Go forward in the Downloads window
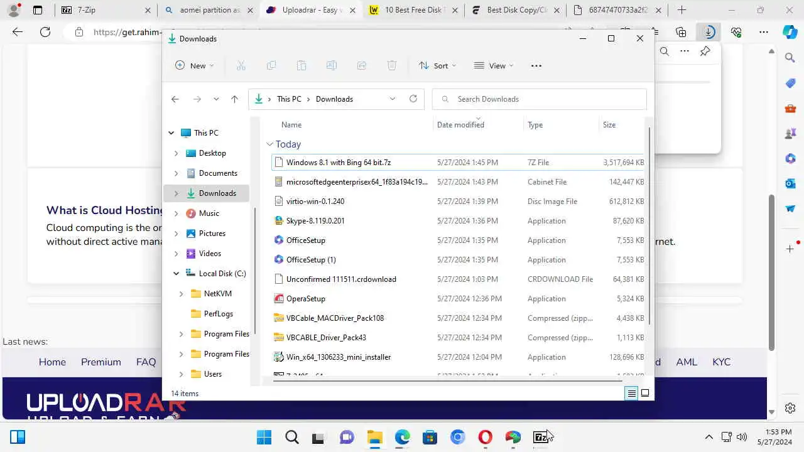 pyautogui.click(x=197, y=99)
